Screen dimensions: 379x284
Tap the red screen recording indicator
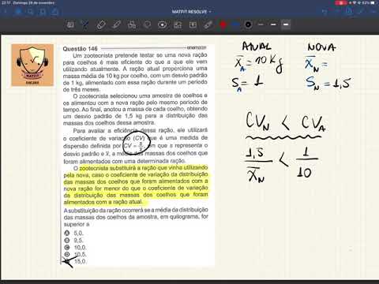341,3
